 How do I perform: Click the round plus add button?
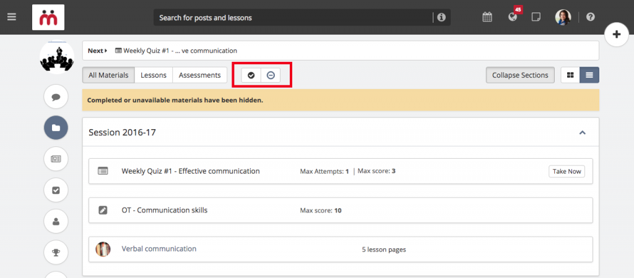coord(616,35)
